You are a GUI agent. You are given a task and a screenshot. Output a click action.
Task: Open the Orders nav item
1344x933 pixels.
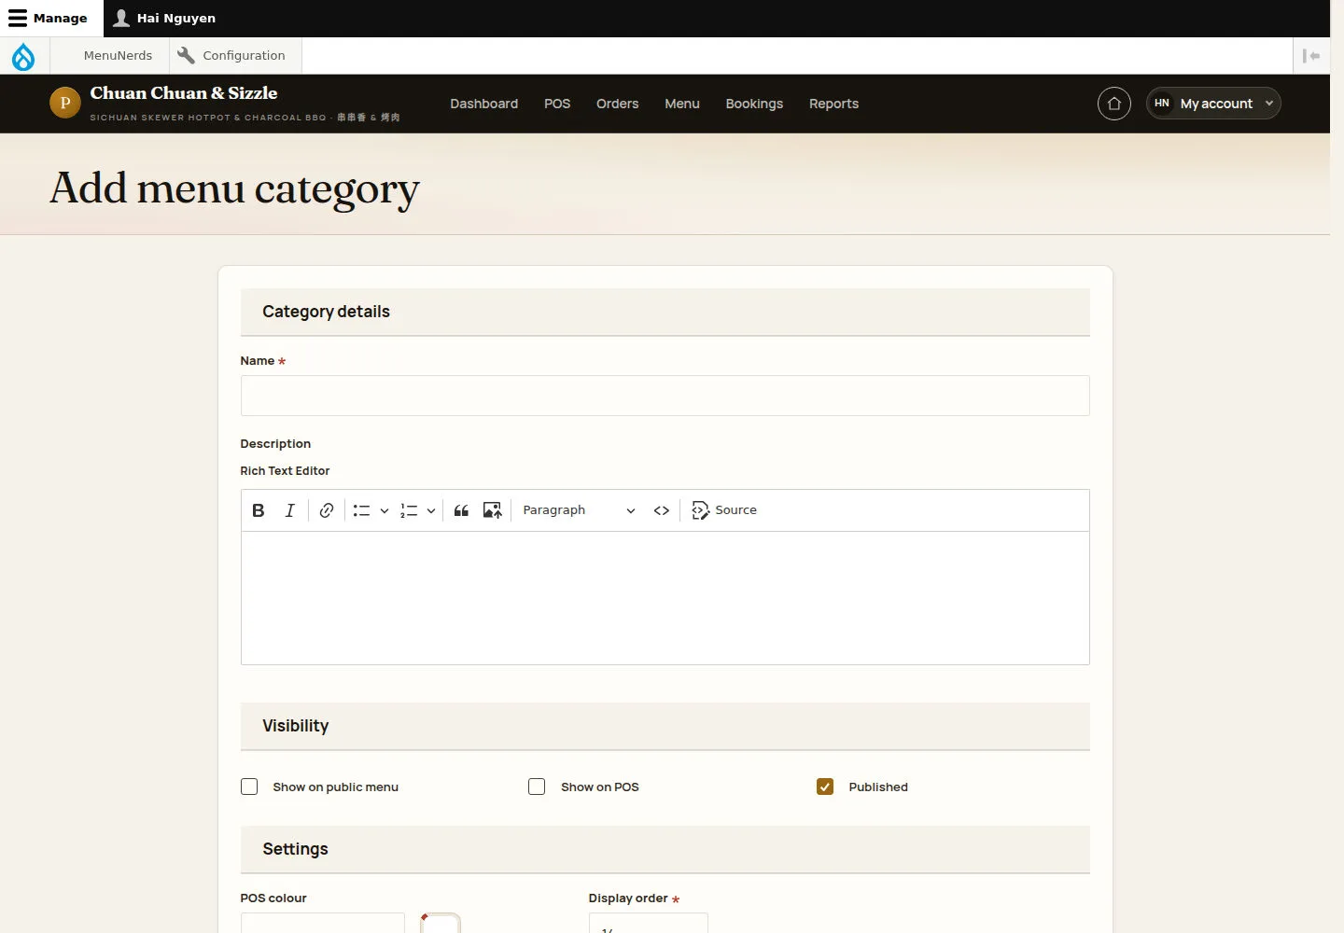[617, 104]
